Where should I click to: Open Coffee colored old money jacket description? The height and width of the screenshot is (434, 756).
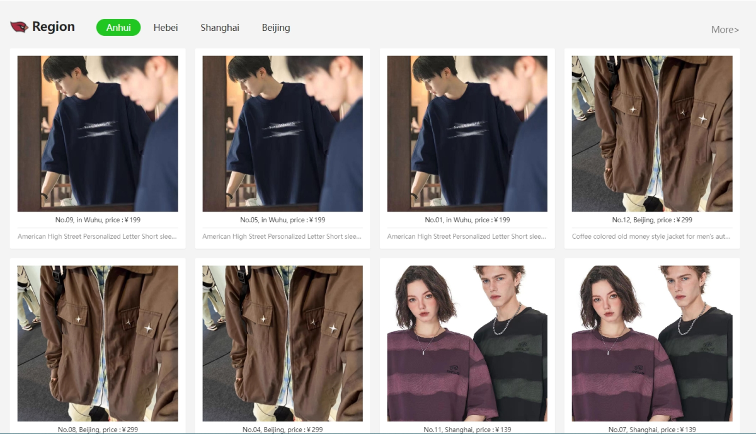[x=651, y=237]
